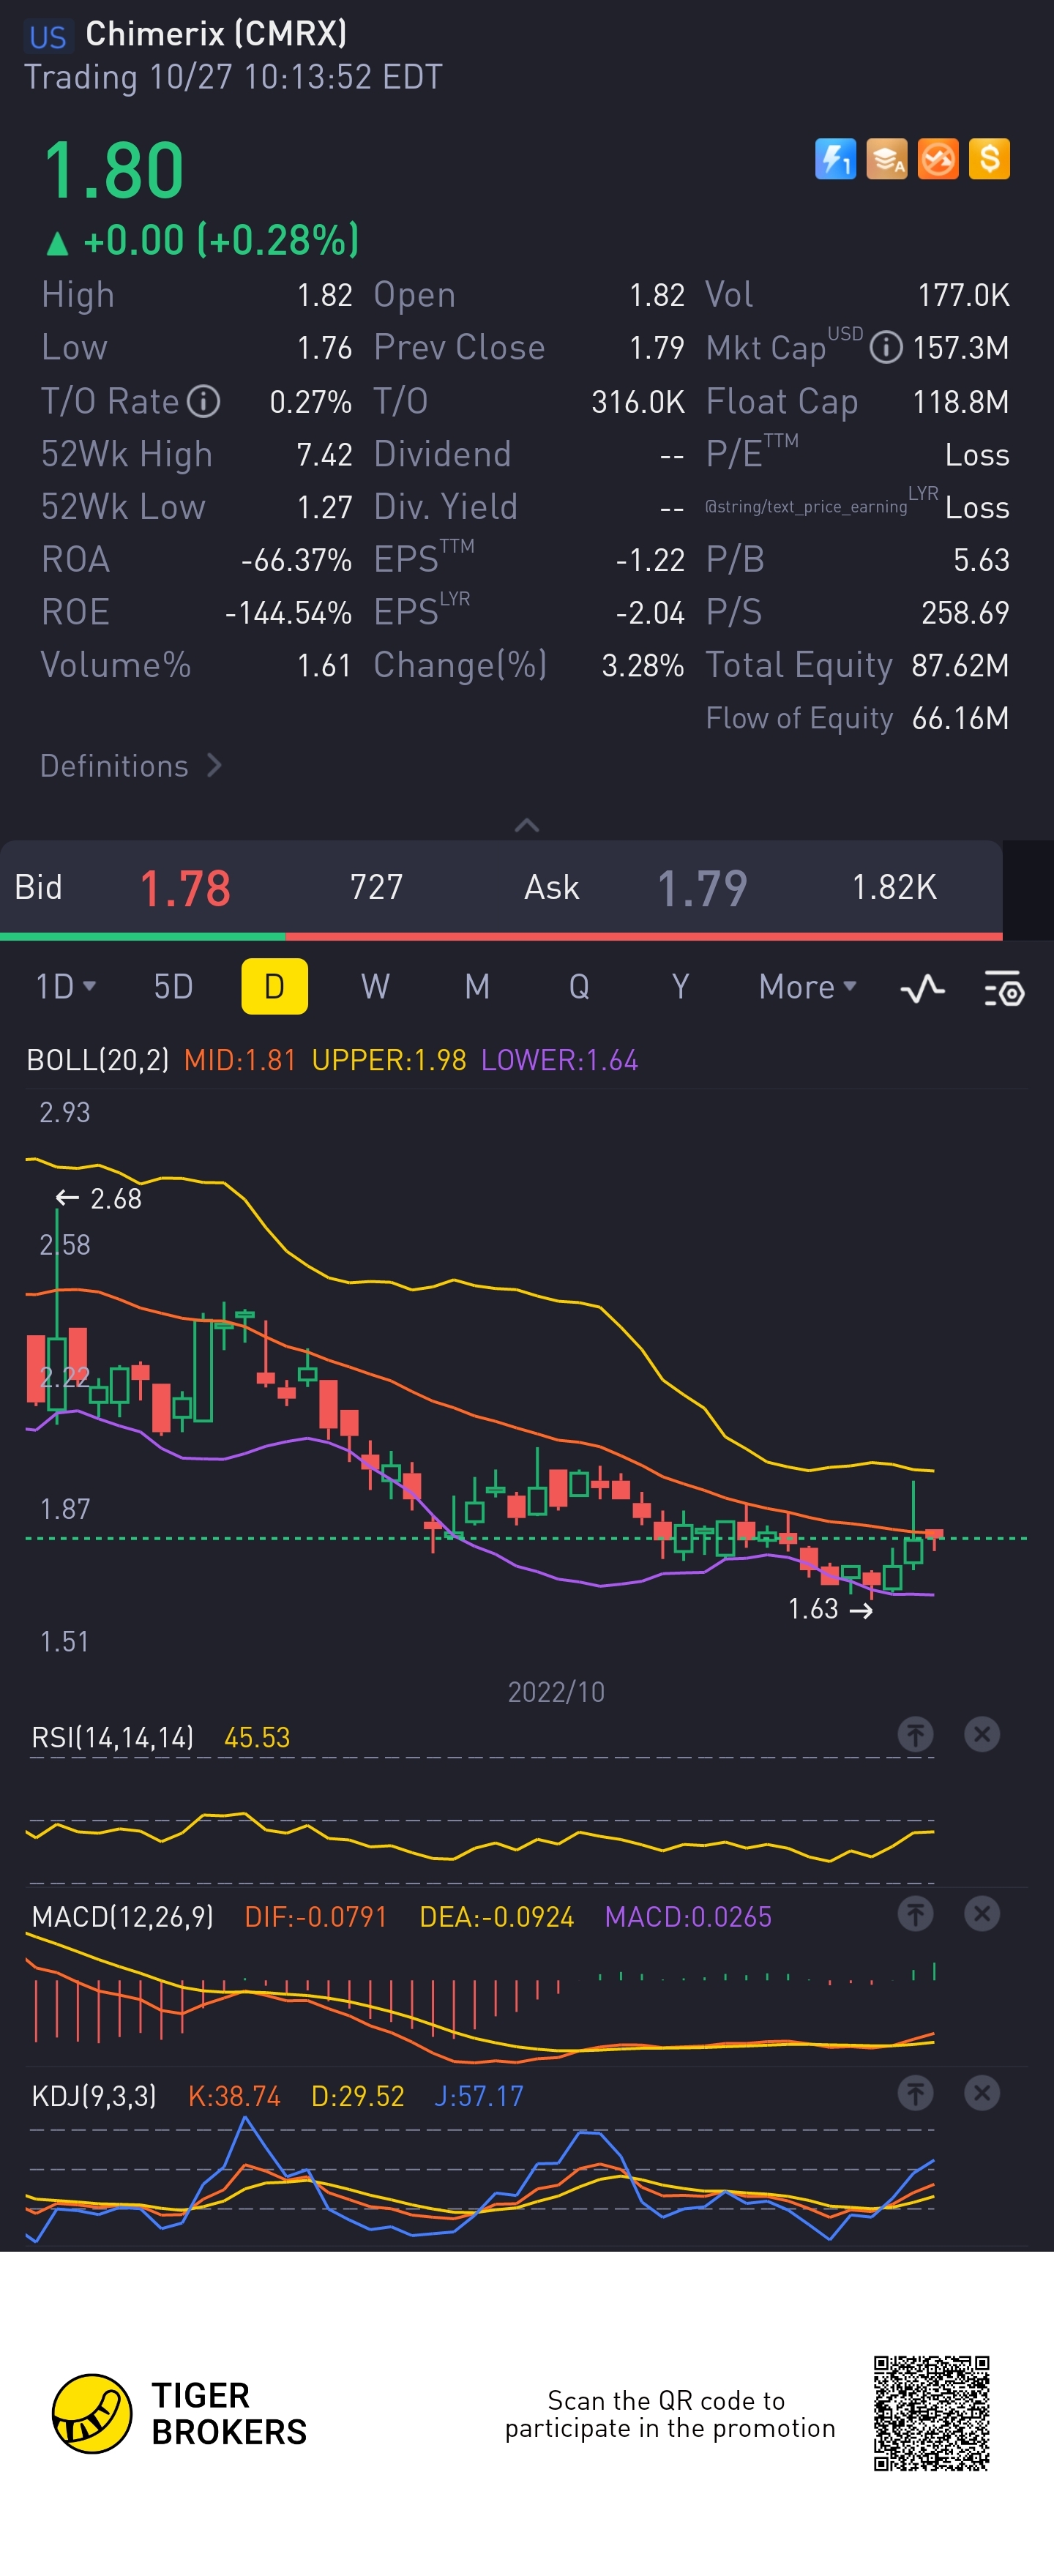Pin the KDJ indicator to top
This screenshot has height=2576, width=1054.
915,2093
